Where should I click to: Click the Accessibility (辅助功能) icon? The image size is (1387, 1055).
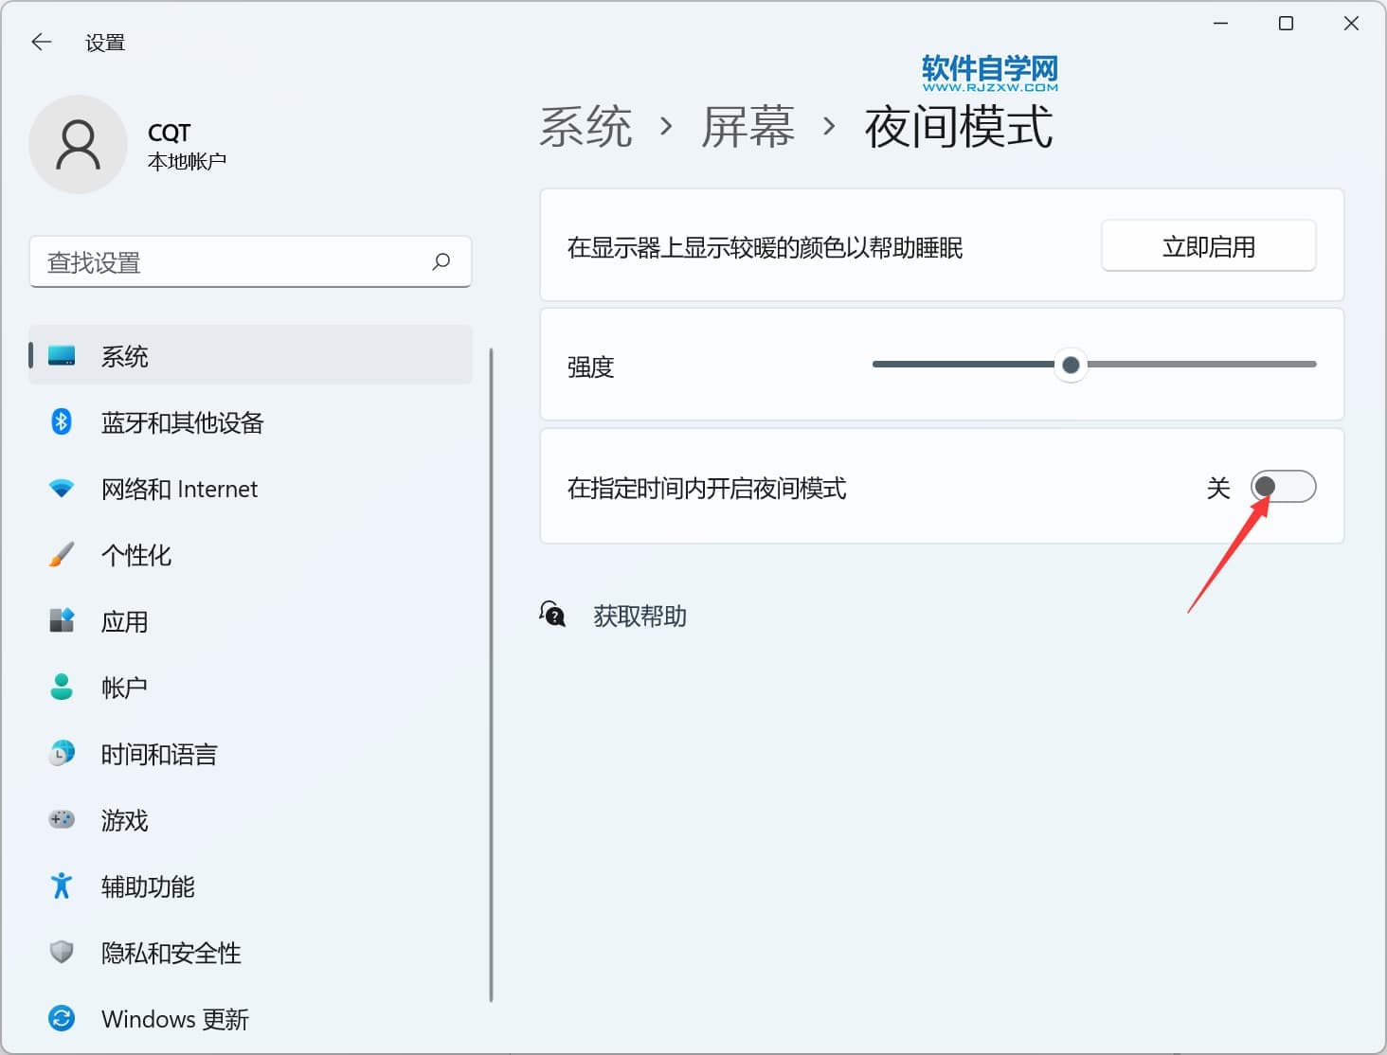62,885
